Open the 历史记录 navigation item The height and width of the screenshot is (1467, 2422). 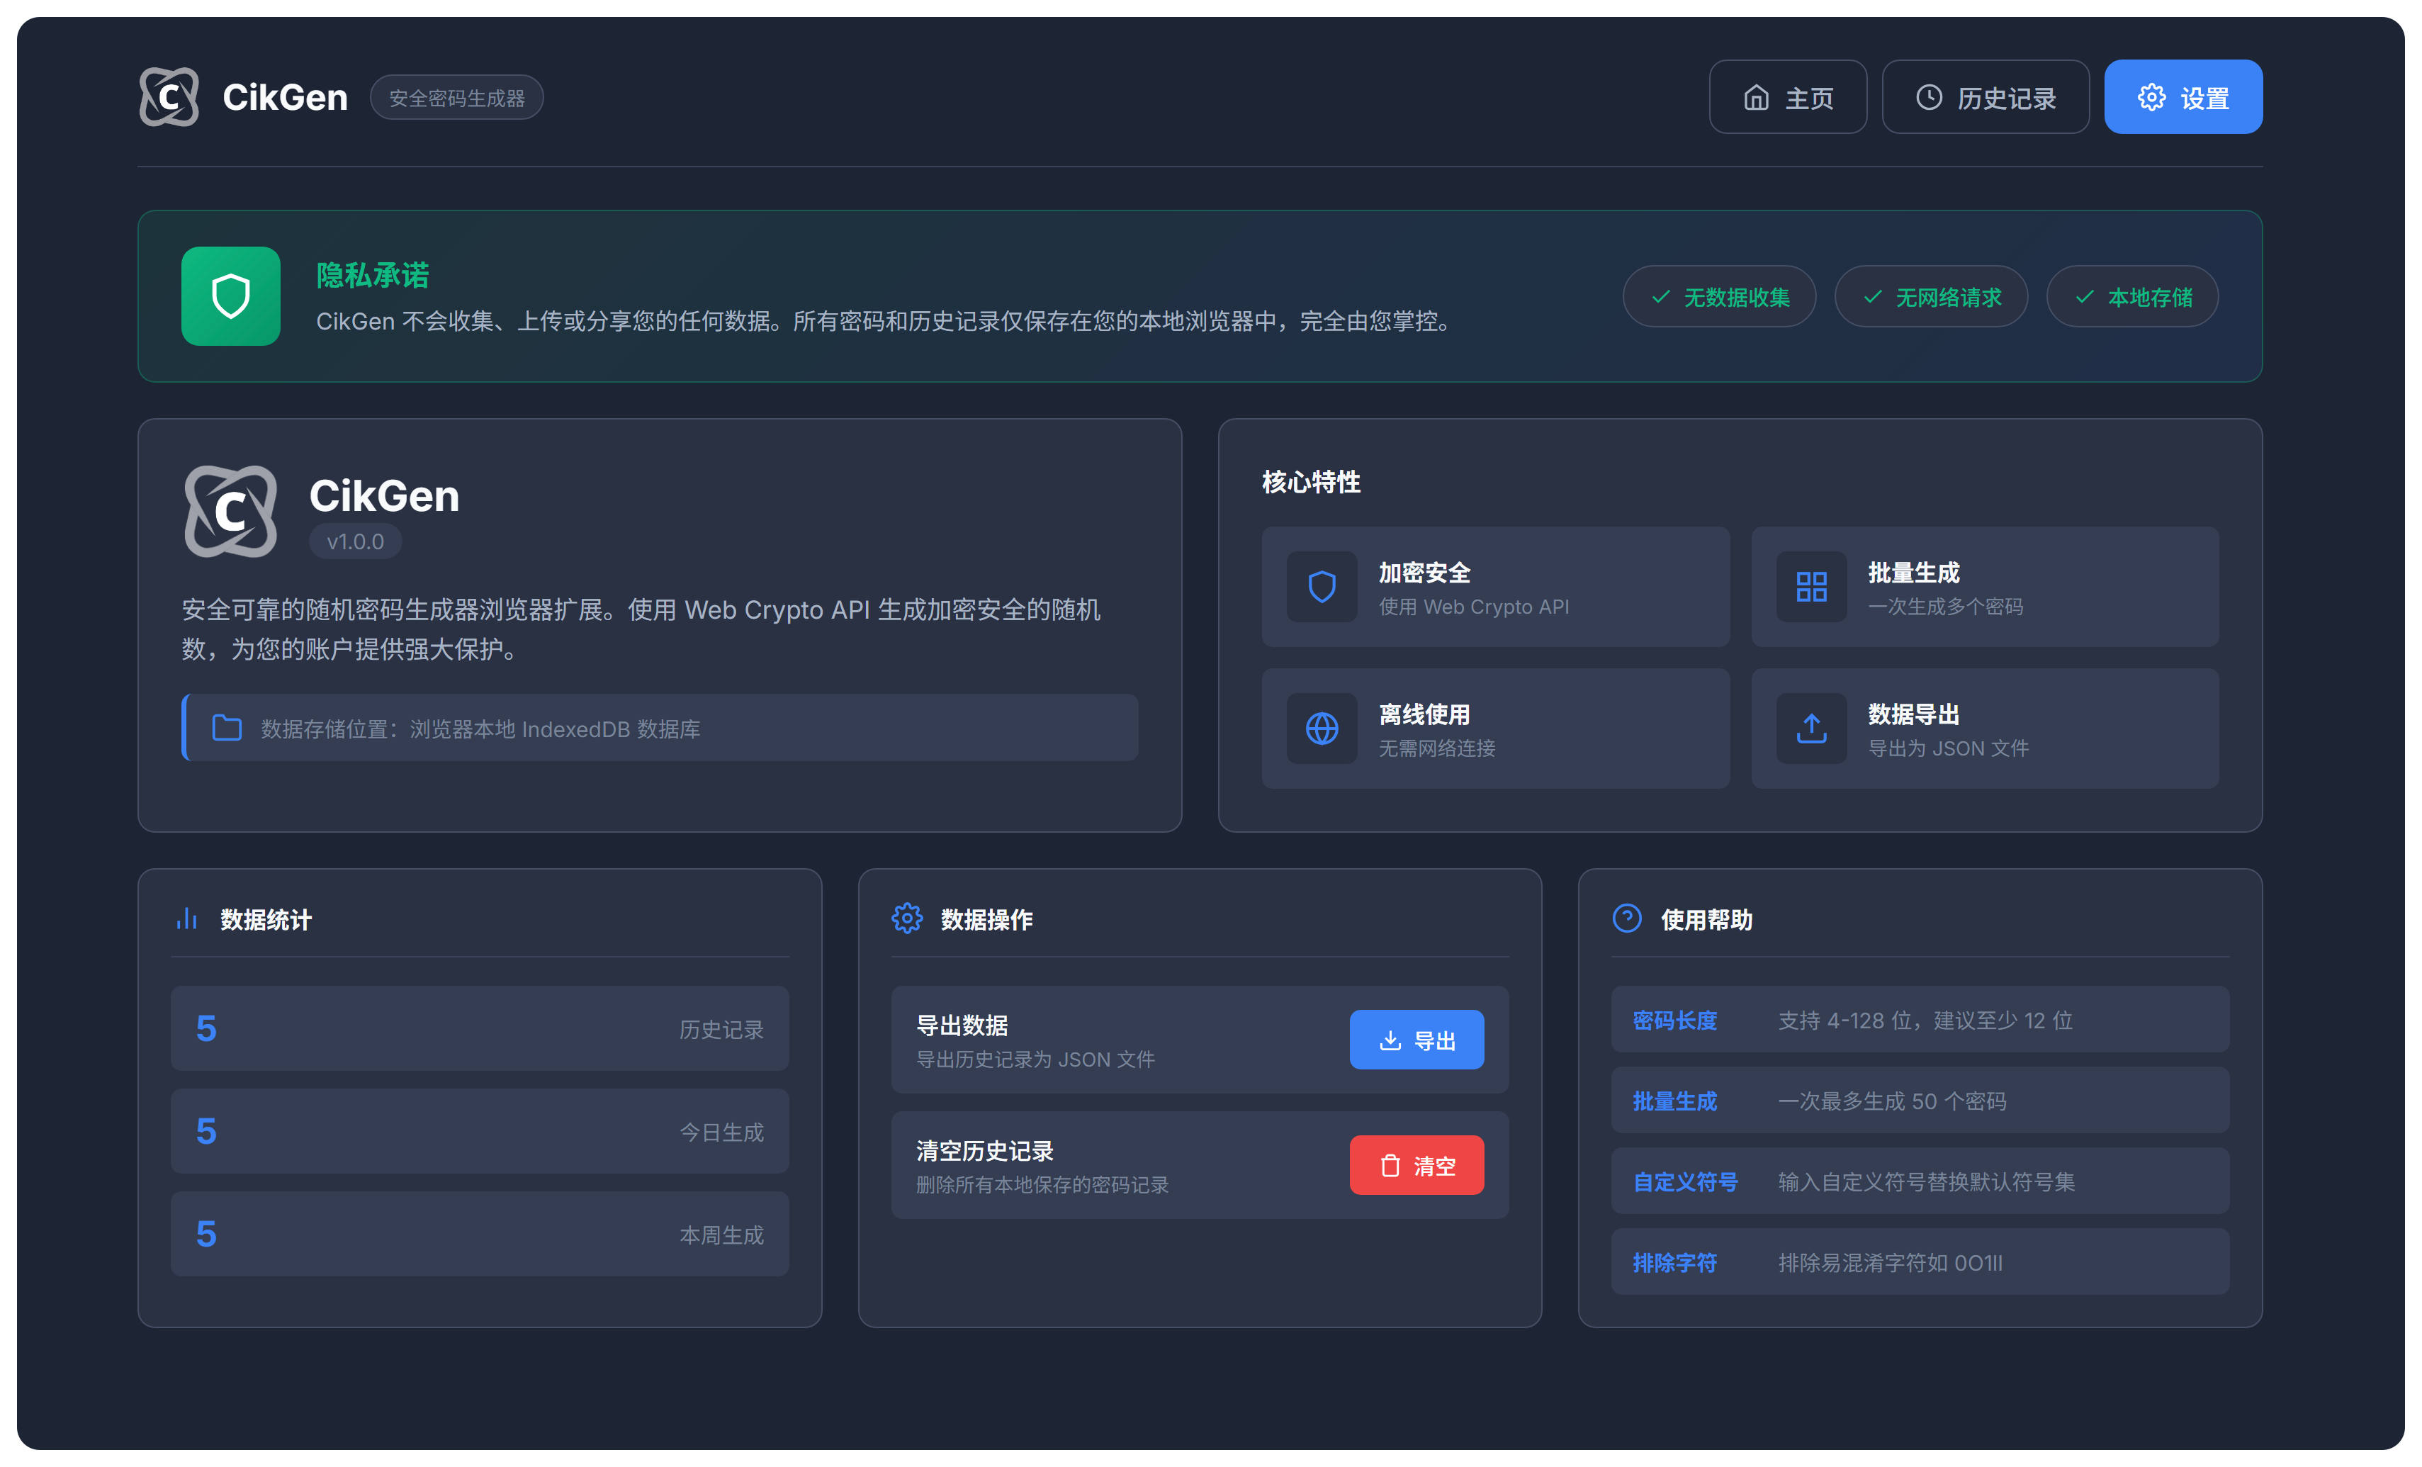point(1986,96)
